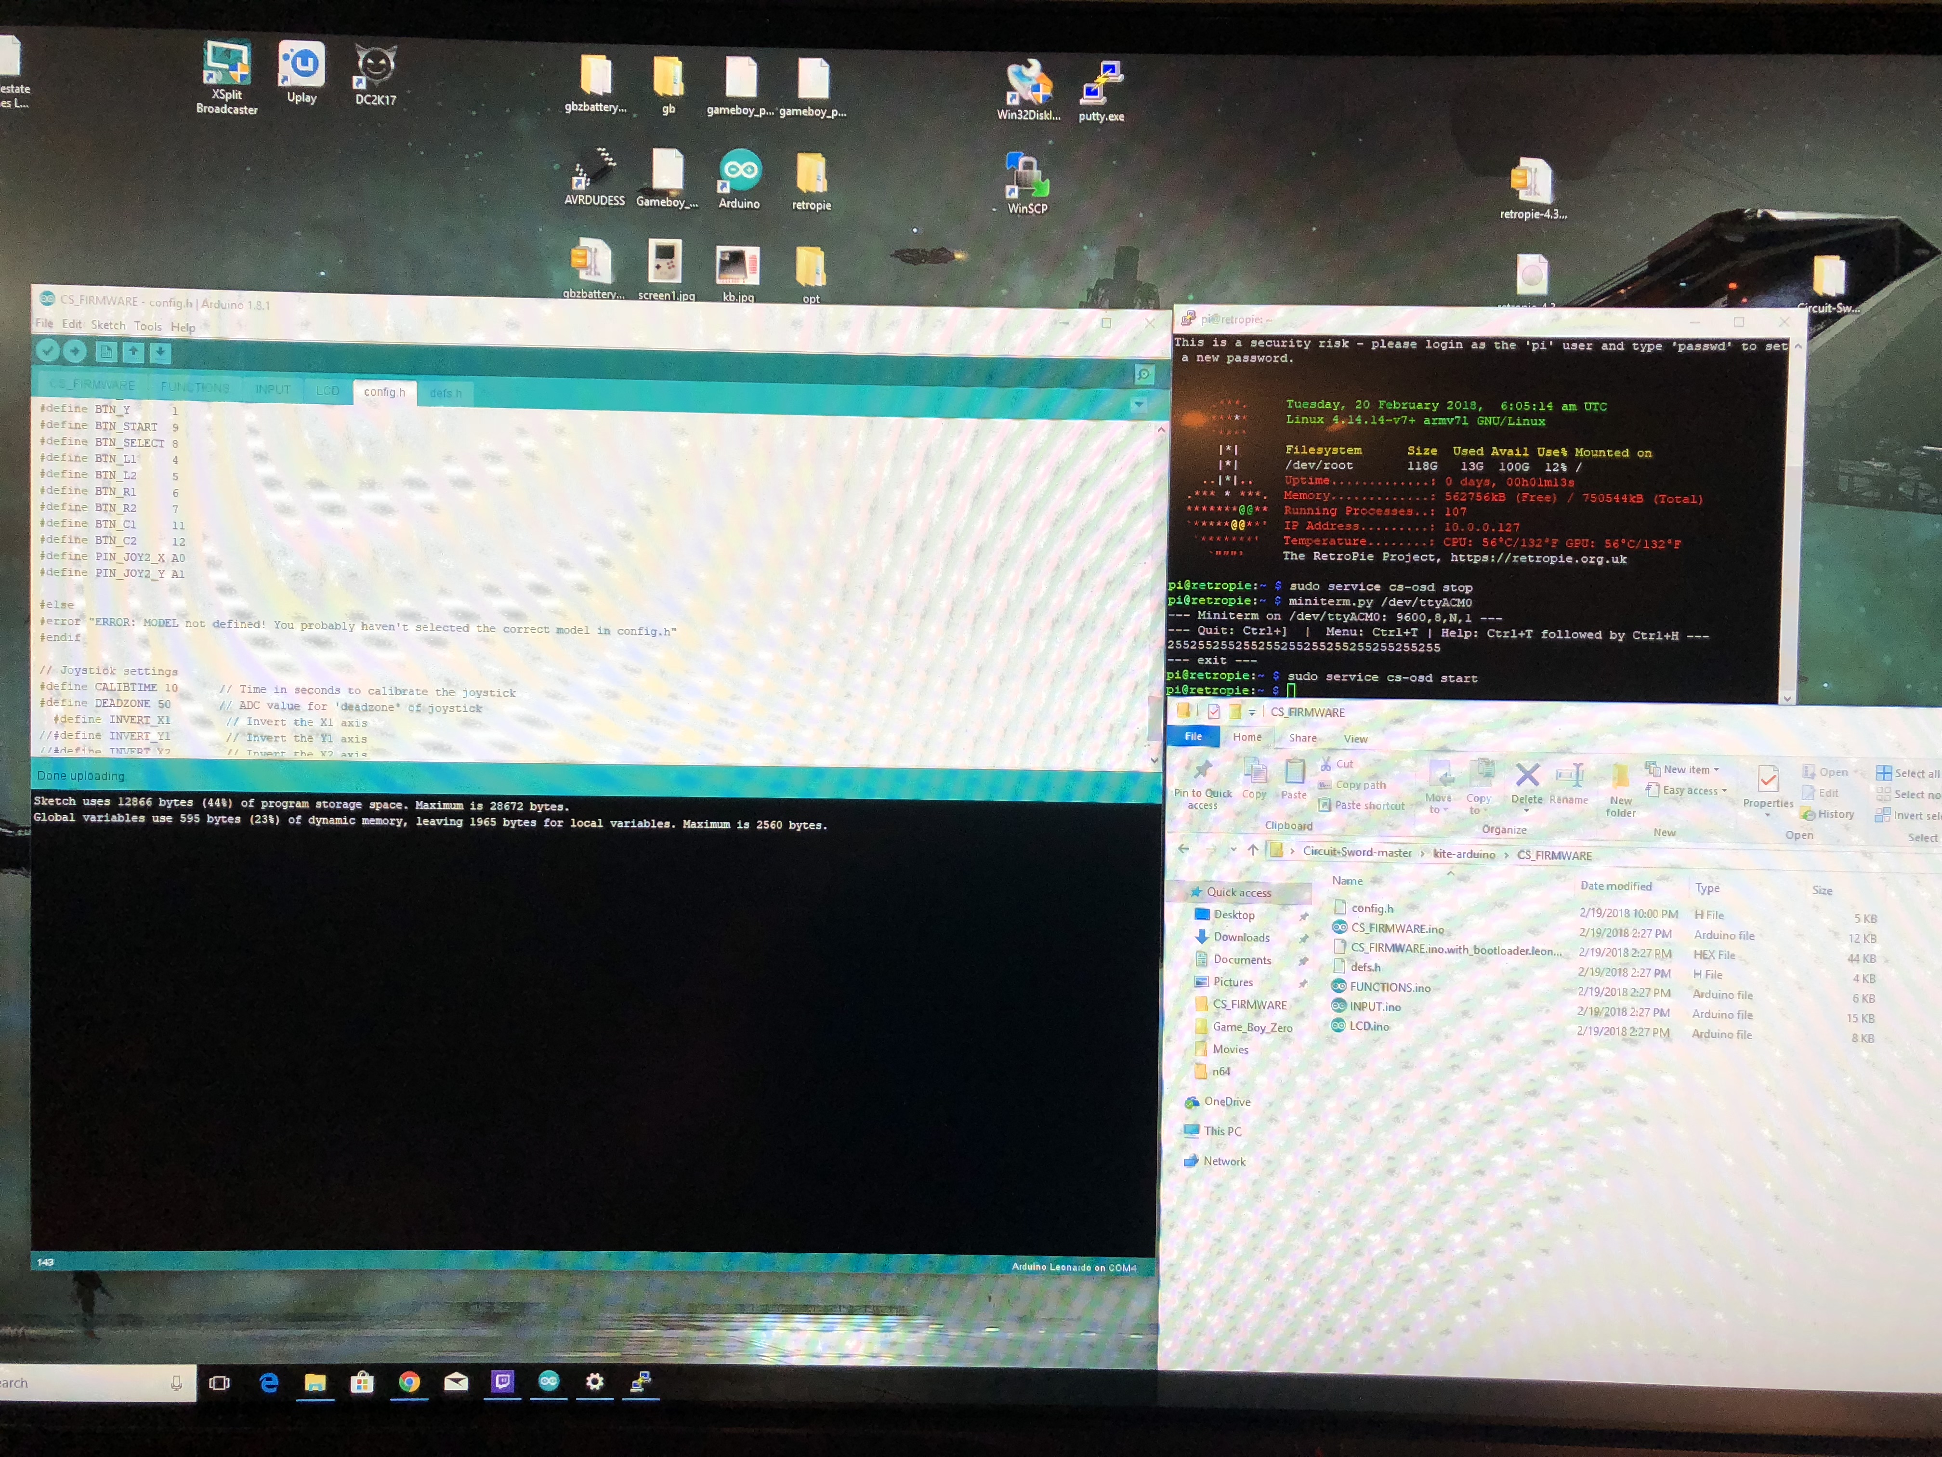
Task: Open Task View from the taskbar
Action: [x=220, y=1383]
